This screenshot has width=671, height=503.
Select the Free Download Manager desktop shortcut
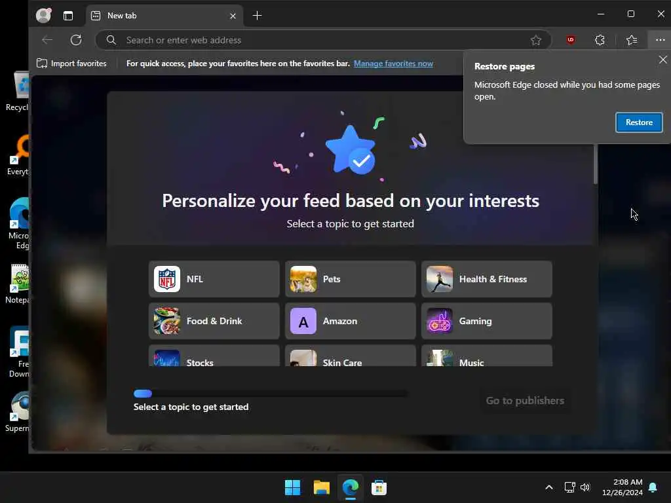click(19, 352)
